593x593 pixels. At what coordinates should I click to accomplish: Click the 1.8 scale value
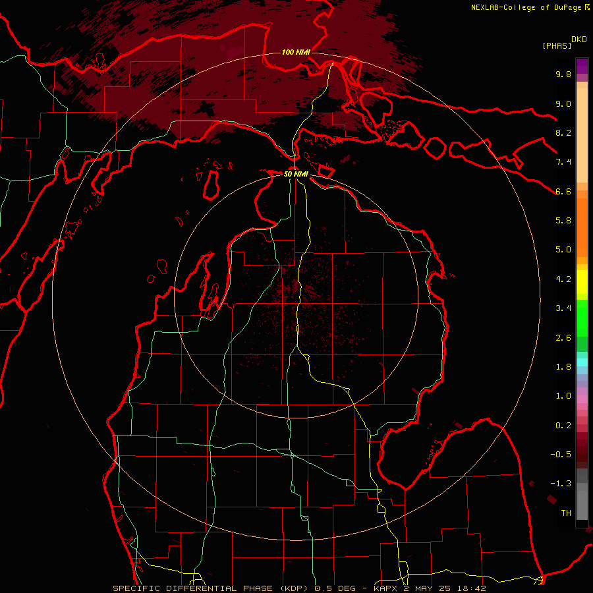coord(563,367)
